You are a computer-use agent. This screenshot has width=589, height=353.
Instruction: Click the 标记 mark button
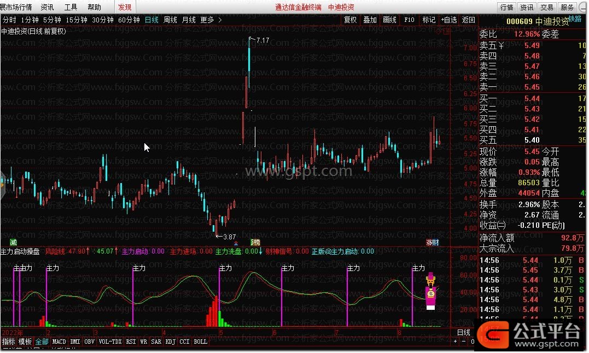[x=429, y=20]
